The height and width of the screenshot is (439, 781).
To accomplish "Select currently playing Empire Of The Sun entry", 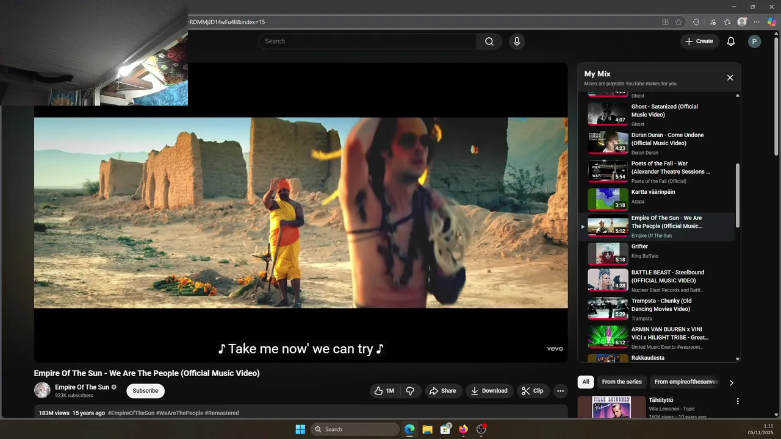I will (657, 227).
